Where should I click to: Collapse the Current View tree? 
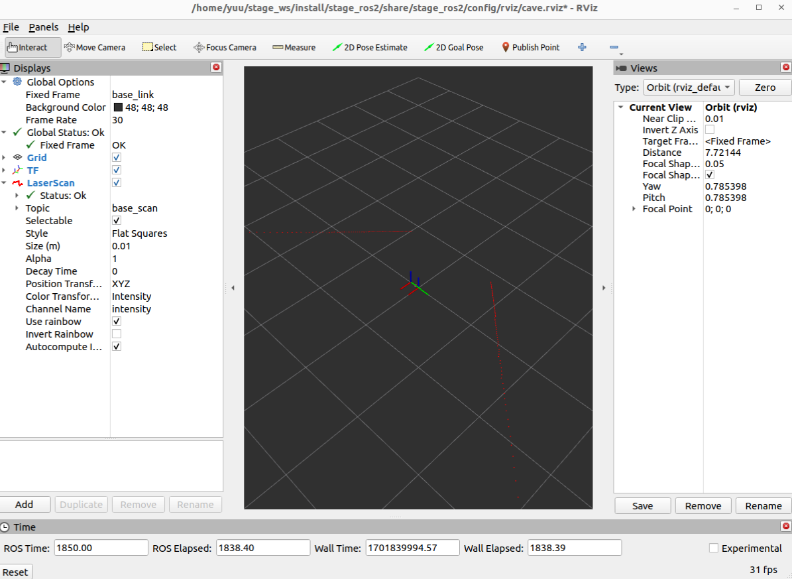pos(621,107)
